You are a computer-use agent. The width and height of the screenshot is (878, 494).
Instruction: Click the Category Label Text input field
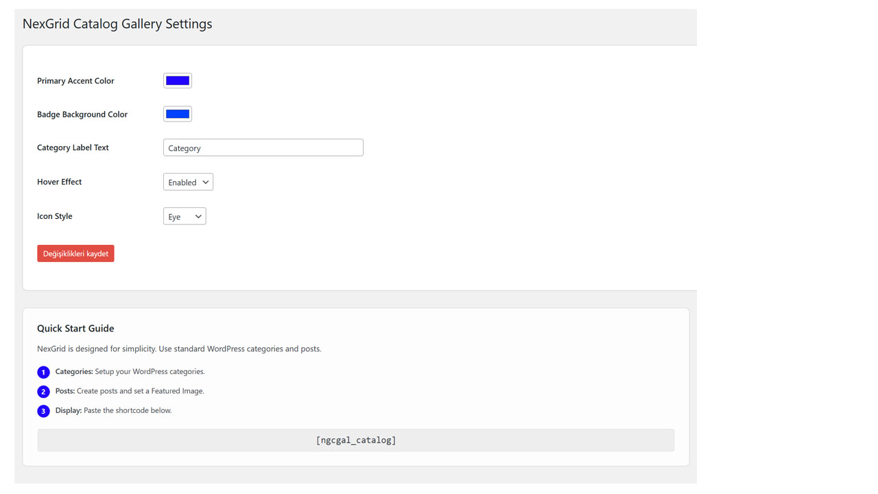click(263, 148)
